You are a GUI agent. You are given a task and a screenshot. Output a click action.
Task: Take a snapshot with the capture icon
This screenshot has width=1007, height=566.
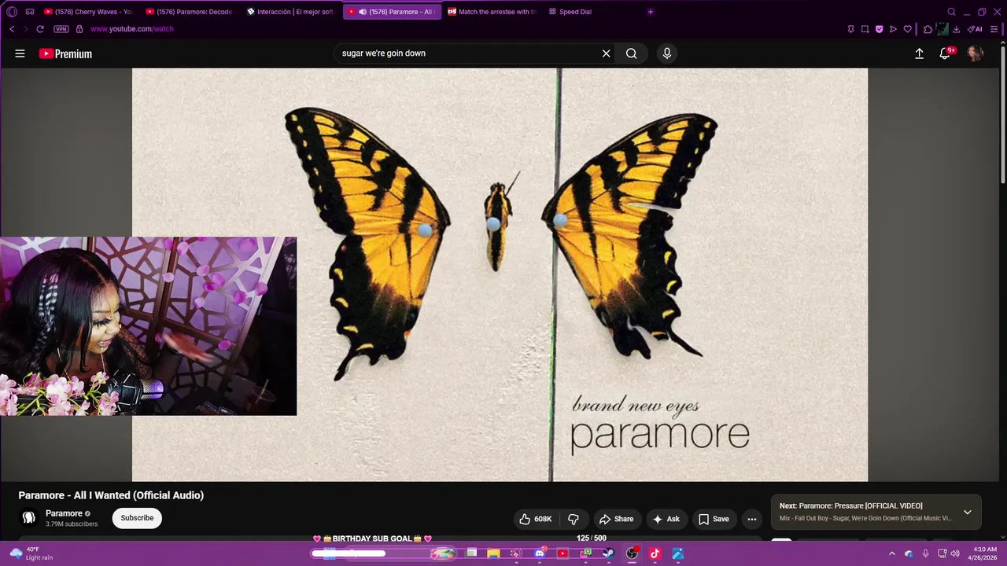(x=865, y=29)
